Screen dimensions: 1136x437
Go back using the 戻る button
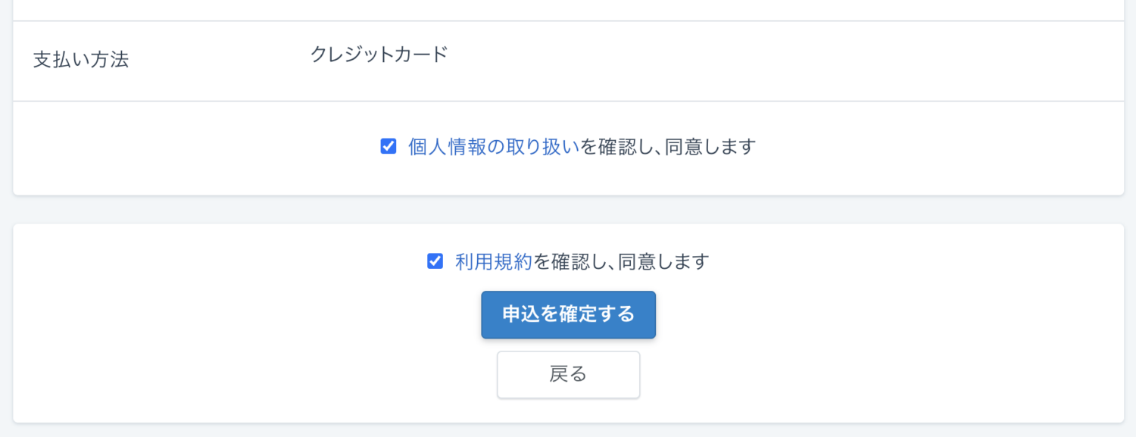[x=568, y=374]
